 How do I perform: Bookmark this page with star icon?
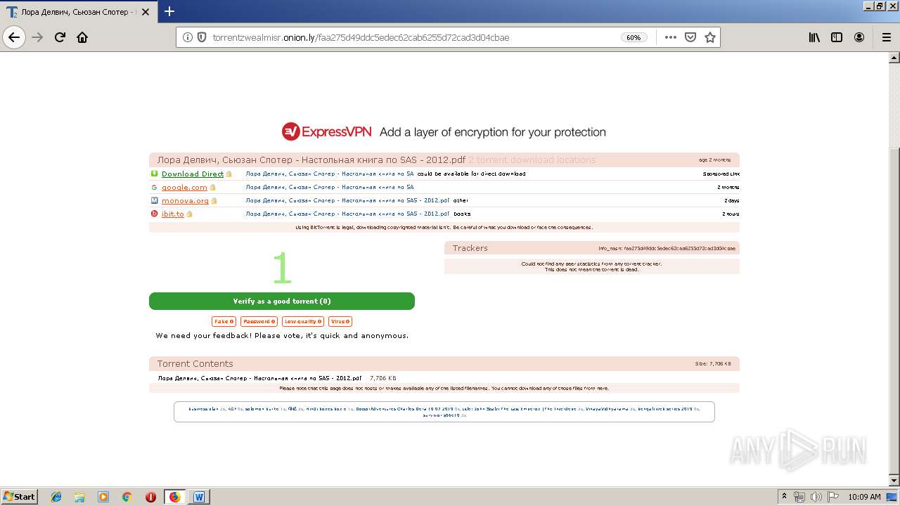coord(710,37)
